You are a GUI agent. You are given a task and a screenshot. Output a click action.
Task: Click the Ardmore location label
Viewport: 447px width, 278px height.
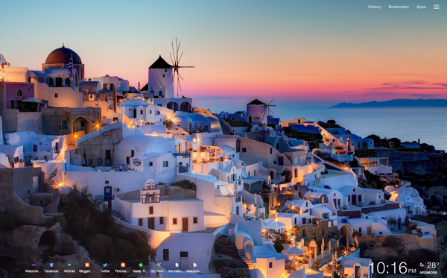[x=428, y=273]
